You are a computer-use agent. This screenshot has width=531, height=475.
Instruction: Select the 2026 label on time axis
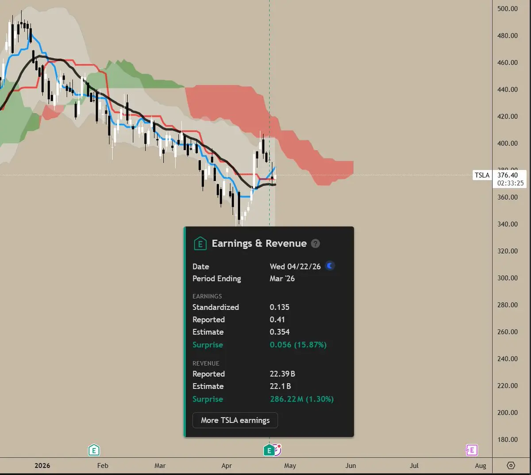tap(42, 466)
